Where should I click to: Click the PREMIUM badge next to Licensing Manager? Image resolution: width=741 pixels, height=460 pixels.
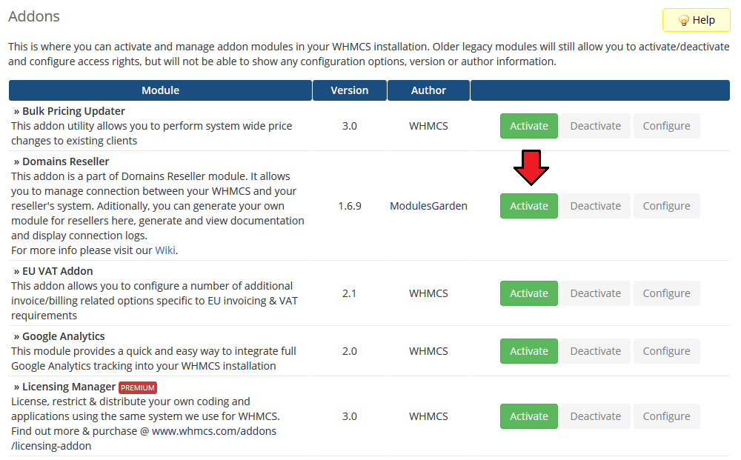click(x=138, y=387)
